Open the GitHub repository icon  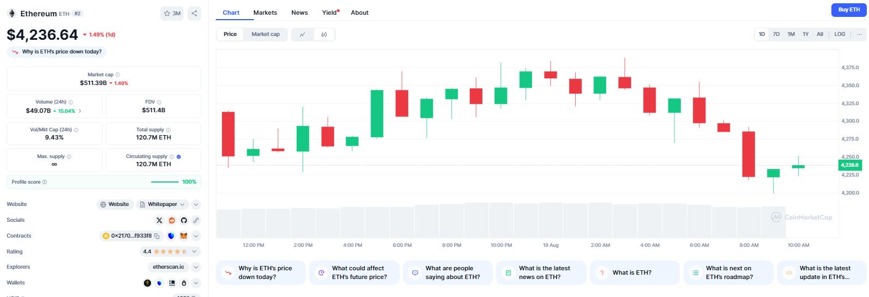coord(184,220)
